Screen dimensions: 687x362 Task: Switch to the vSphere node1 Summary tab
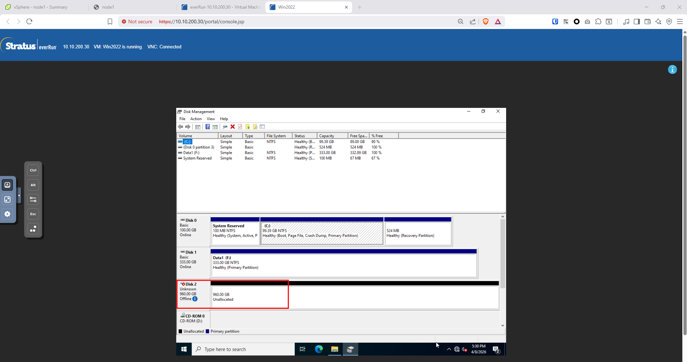[40, 7]
